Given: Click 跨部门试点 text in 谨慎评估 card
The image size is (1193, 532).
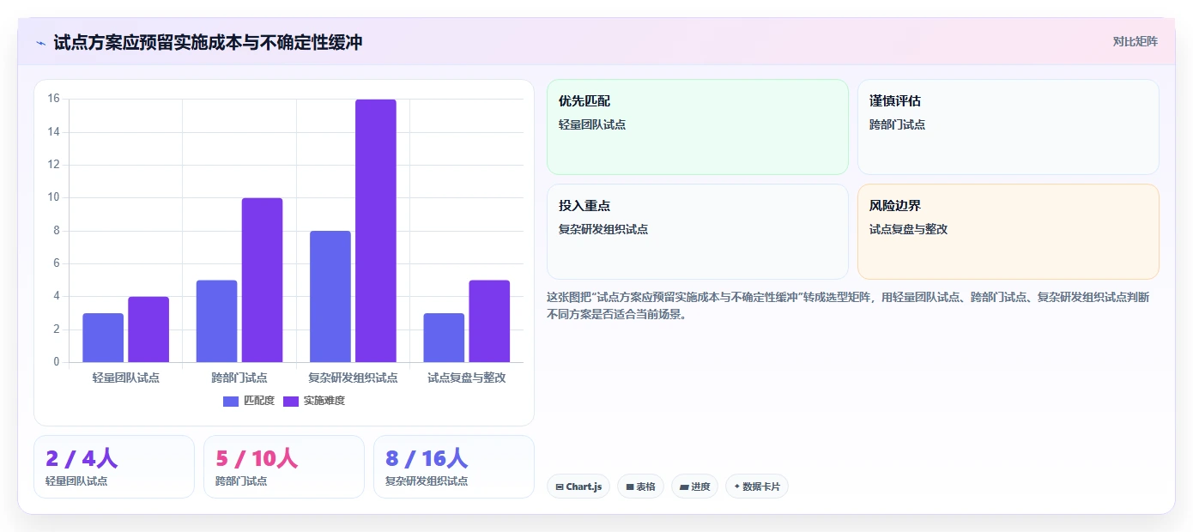Looking at the screenshot, I should pyautogui.click(x=897, y=124).
